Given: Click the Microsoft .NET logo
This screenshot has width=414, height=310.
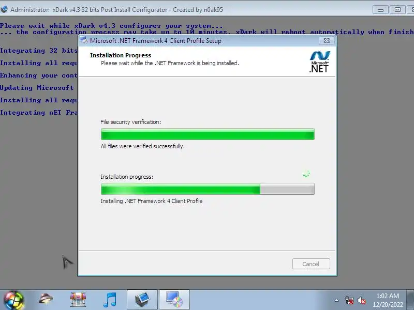Looking at the screenshot, I should tap(319, 62).
